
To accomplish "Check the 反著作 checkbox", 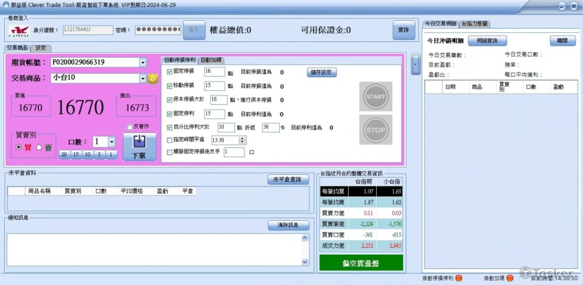I will (129, 128).
